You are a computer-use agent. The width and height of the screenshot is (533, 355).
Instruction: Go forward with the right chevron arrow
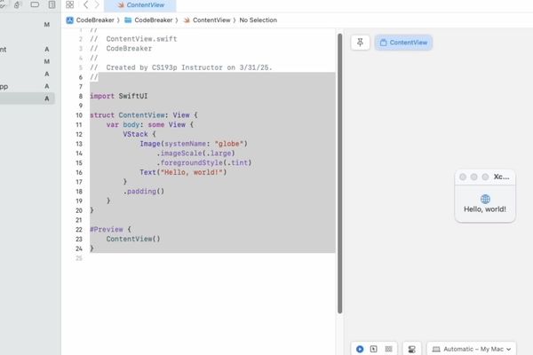97,4
